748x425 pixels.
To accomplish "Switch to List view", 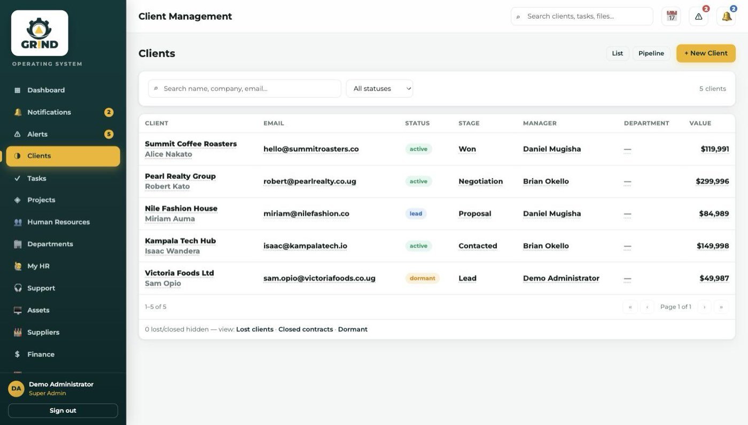I will click(x=617, y=53).
